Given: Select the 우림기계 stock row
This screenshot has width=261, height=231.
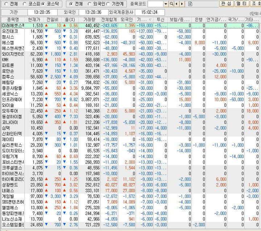Looking at the screenshot, I should [x=130, y=156].
